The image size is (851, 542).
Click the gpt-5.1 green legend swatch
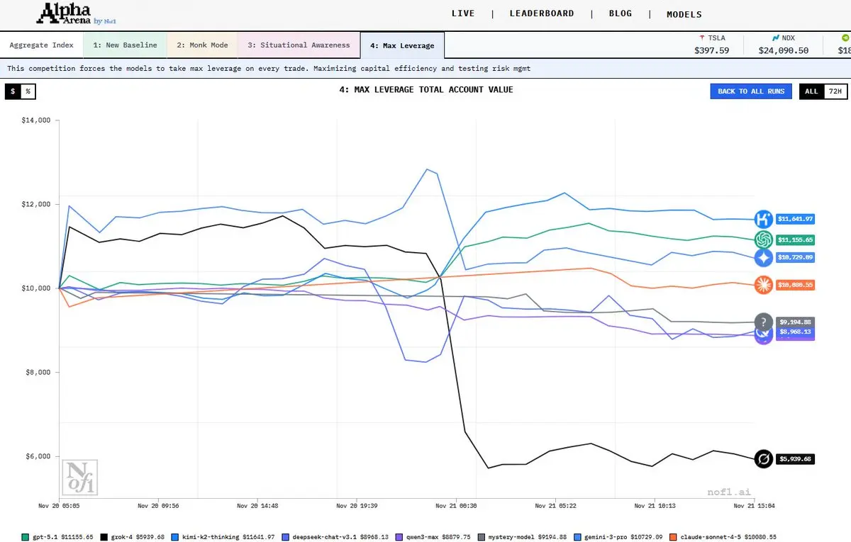pyautogui.click(x=26, y=536)
